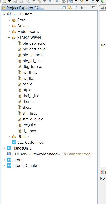Close the Project Explorer tab
This screenshot has height=204, width=106.
pos(36,8)
